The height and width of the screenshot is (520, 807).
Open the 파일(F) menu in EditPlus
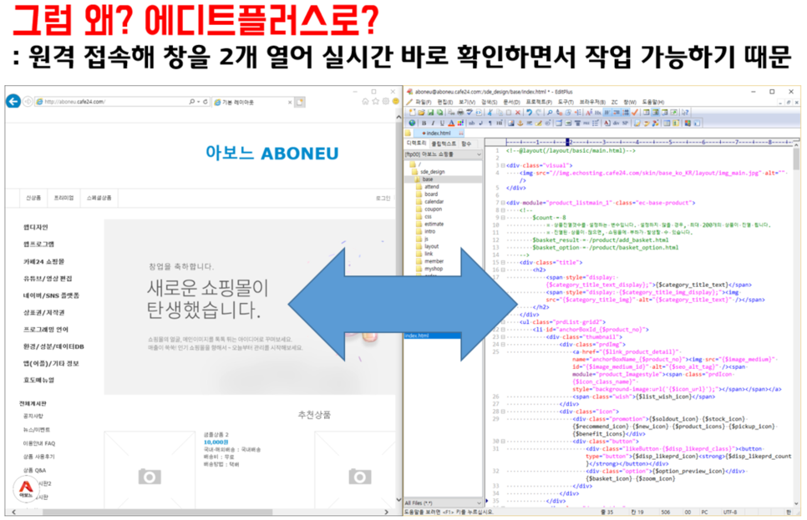pyautogui.click(x=424, y=102)
